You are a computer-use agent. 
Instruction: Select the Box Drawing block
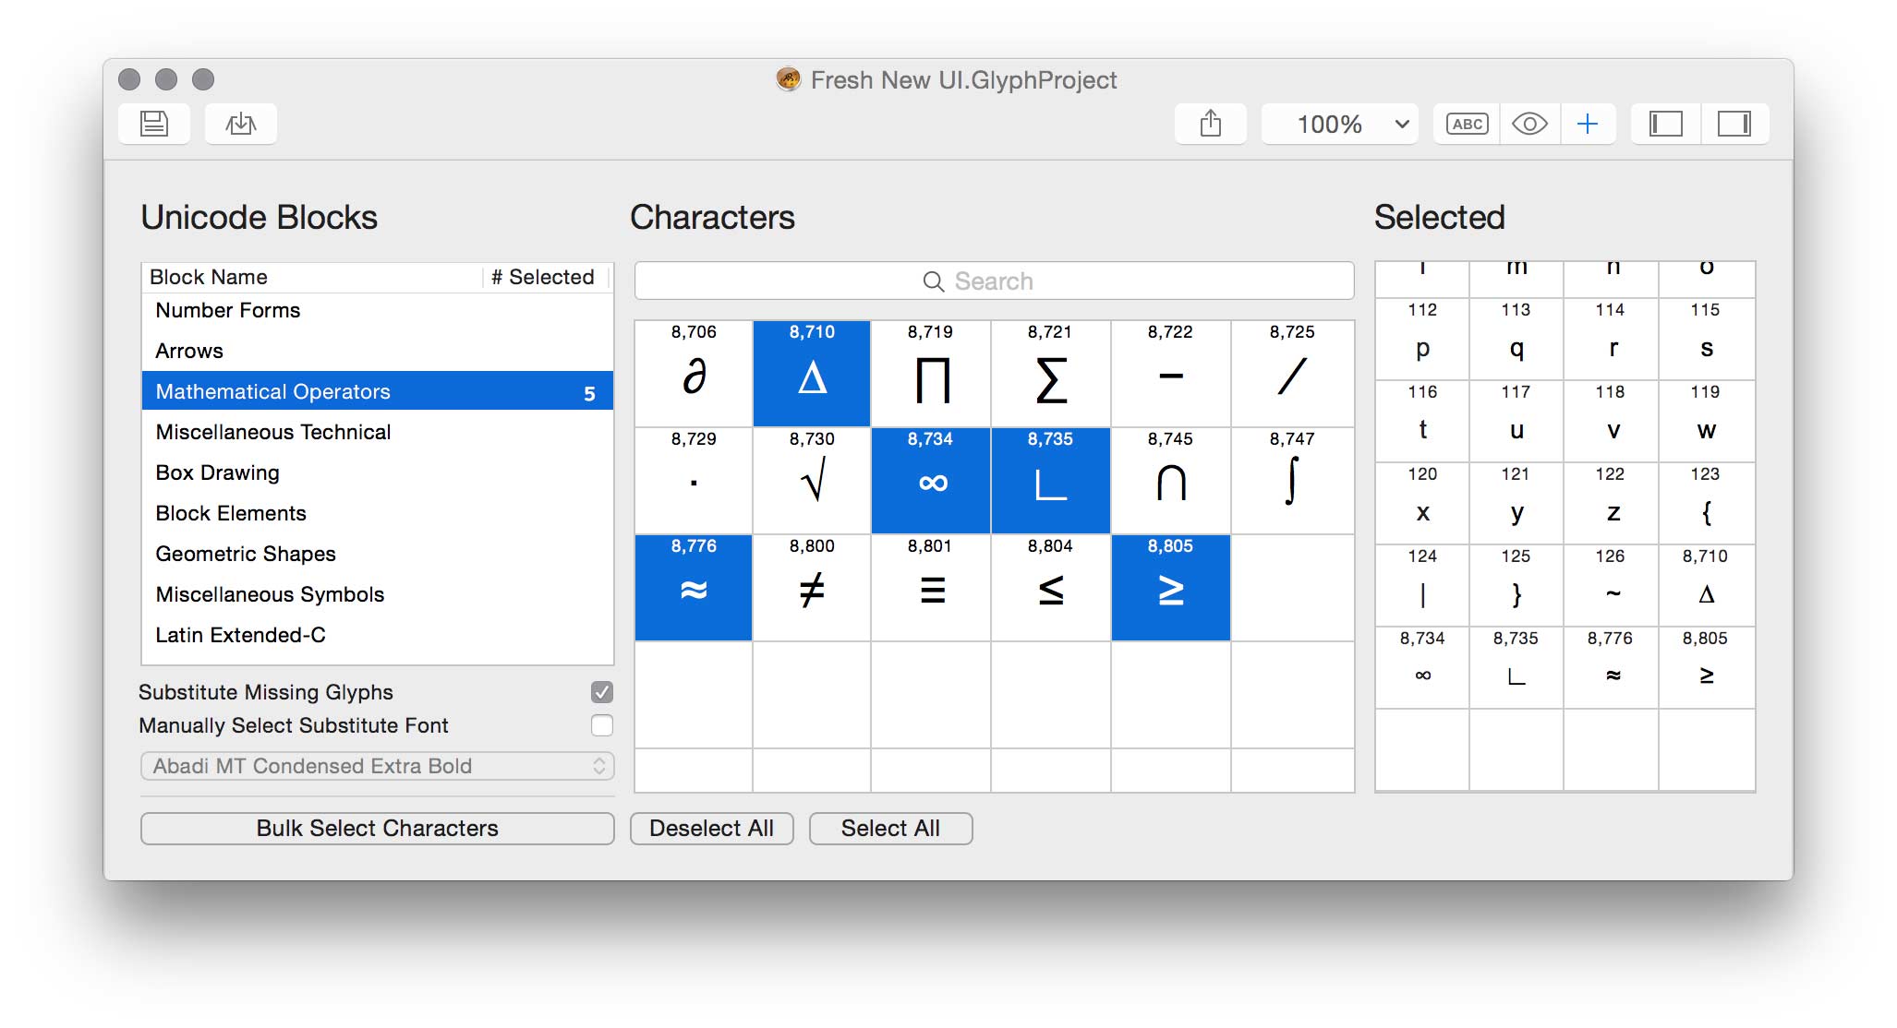pos(377,472)
